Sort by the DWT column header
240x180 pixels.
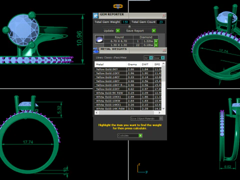(146, 64)
